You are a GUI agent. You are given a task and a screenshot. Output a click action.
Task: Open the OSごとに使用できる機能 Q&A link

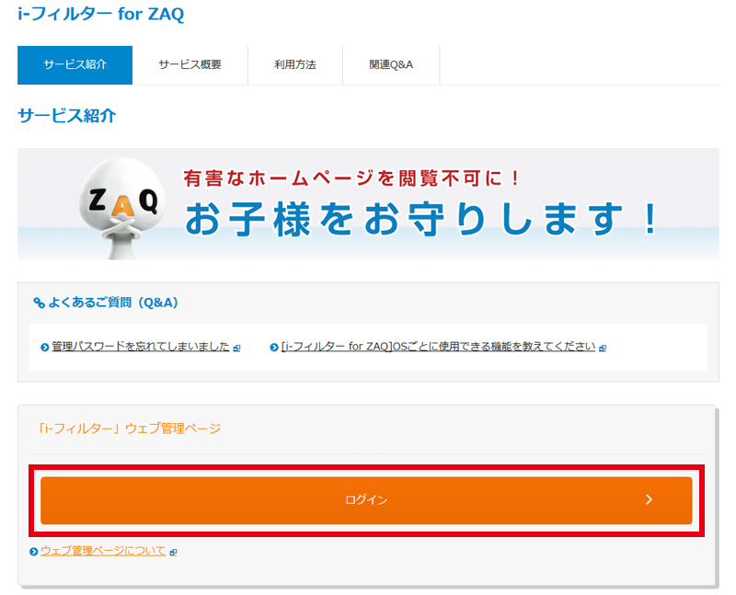point(438,347)
